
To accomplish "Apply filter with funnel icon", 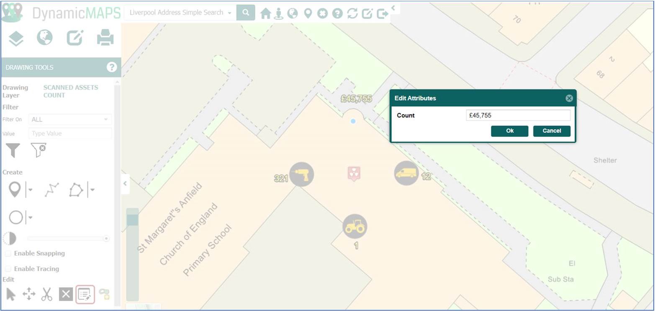I will click(13, 150).
